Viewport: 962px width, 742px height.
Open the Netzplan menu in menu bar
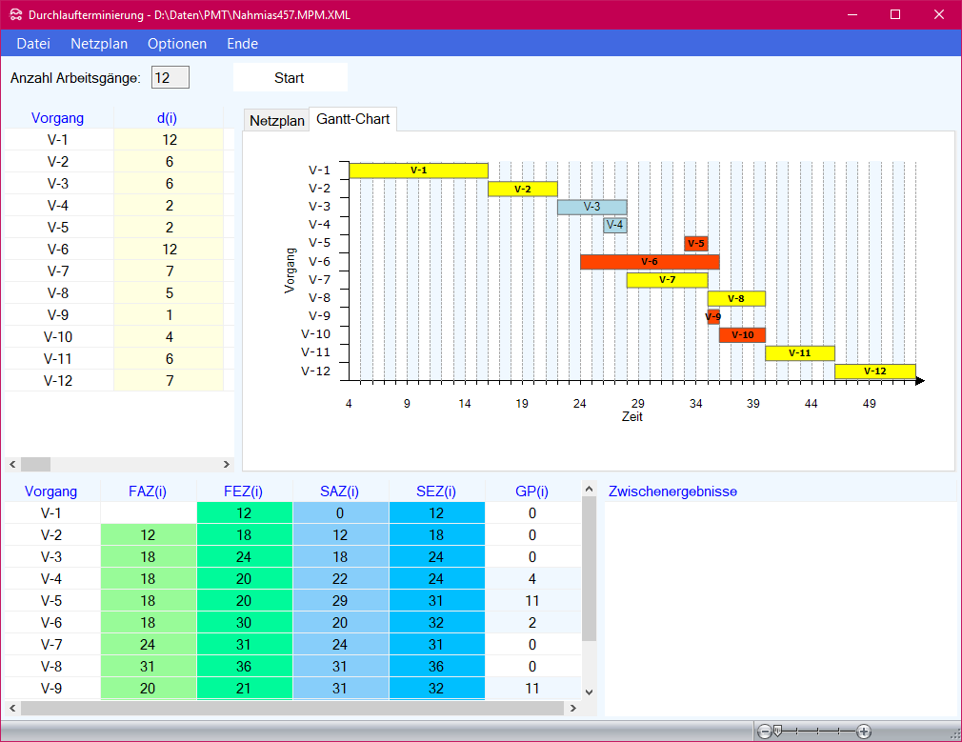click(99, 44)
